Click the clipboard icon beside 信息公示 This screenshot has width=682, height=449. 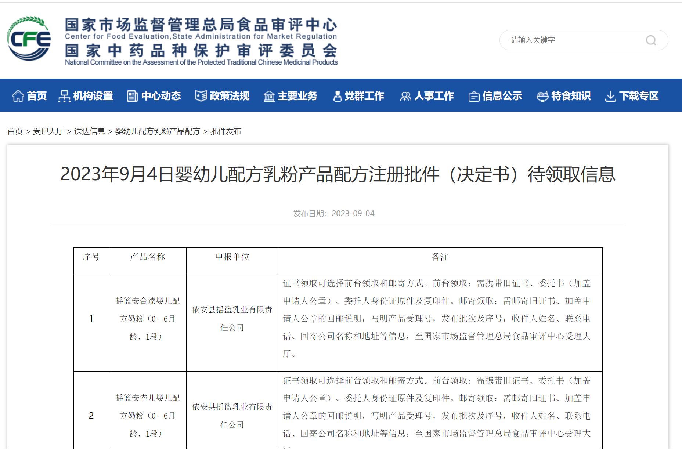point(474,96)
